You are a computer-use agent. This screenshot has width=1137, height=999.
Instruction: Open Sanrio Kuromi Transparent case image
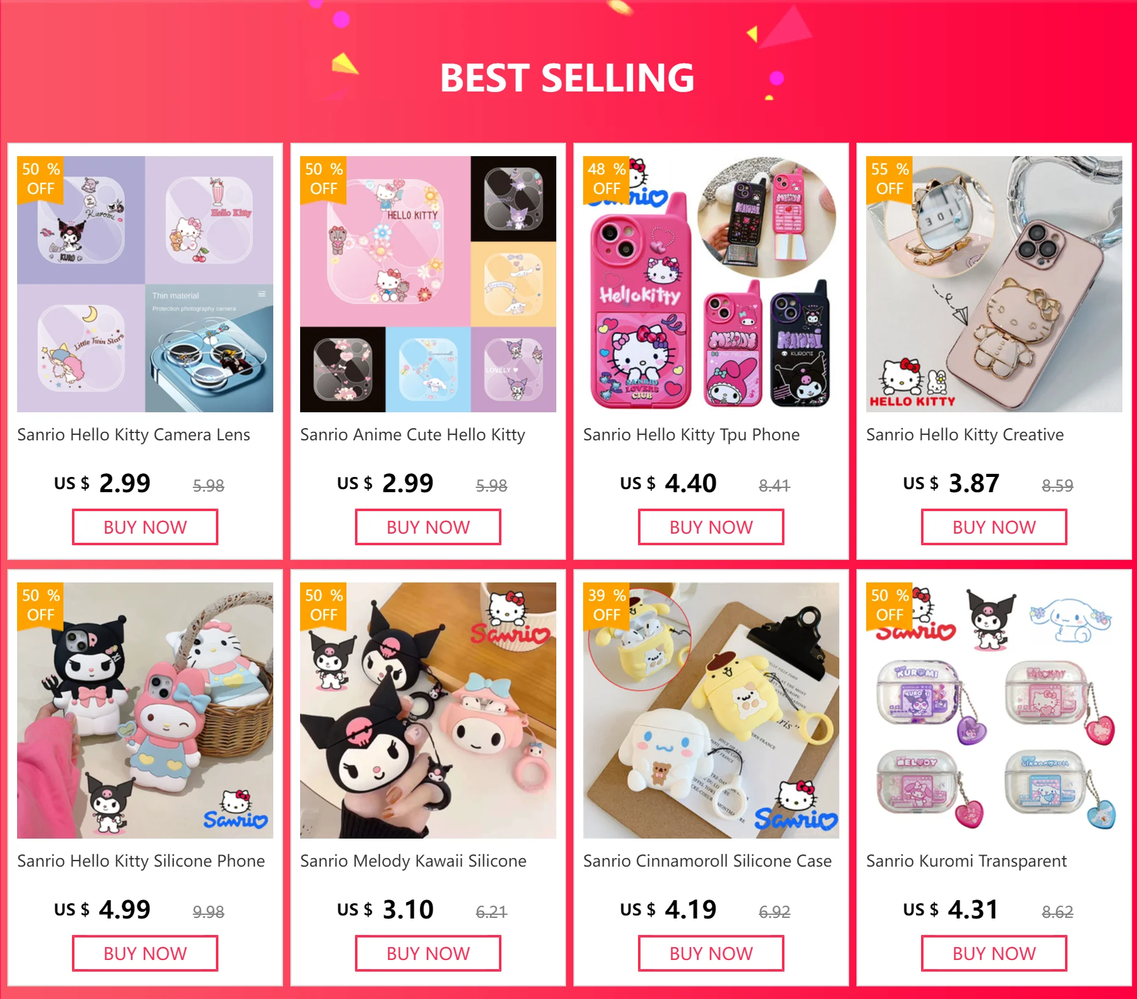(994, 711)
